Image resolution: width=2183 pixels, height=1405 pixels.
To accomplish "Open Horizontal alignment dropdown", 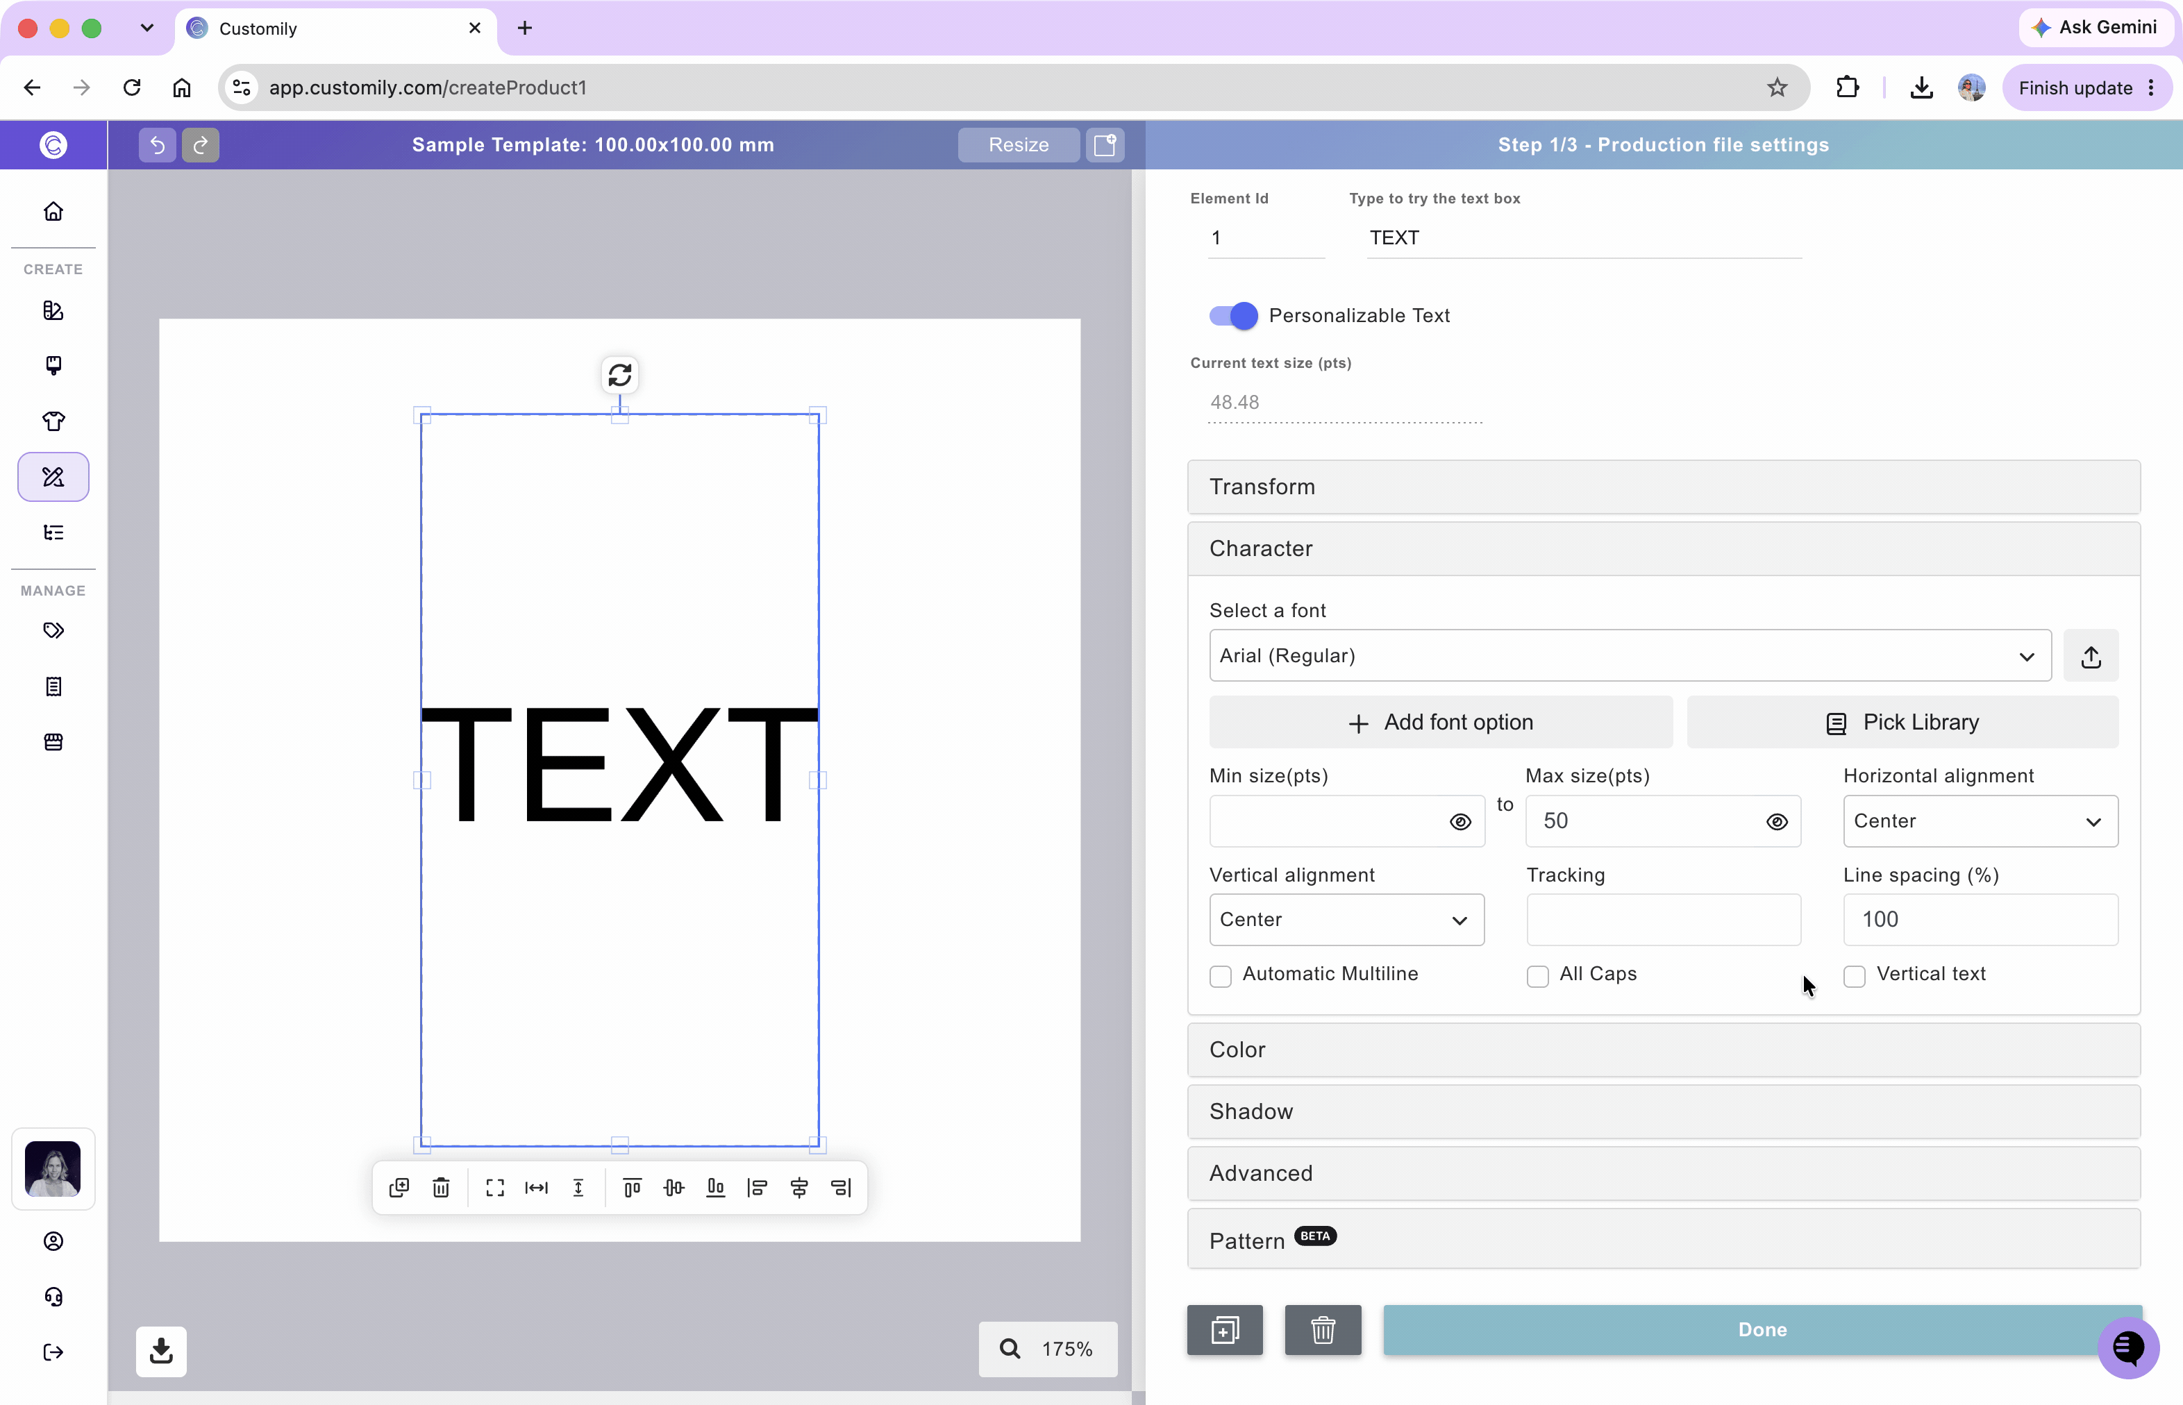I will (1980, 821).
